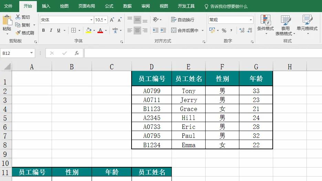322x181 pixels.
Task: Expand the 字体 font dialog launcher
Action: [x=122, y=42]
